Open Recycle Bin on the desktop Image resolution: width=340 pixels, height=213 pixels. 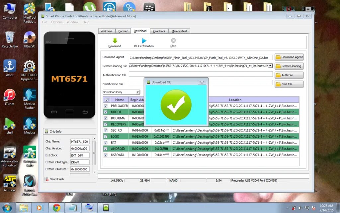[x=10, y=40]
